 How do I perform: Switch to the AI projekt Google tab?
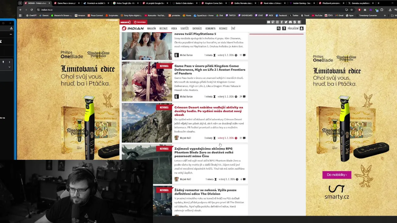pos(155,3)
